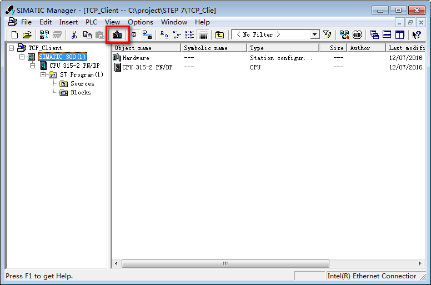Click the Online view toolbar icon
Screen dimensions: 431x285
pyautogui.click(x=134, y=34)
